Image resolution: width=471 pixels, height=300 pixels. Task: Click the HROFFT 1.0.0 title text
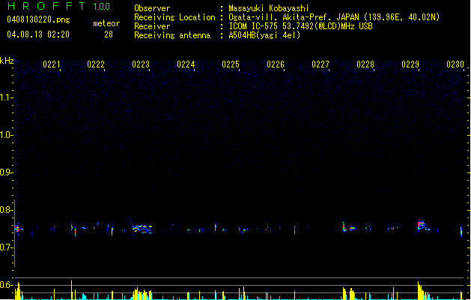tap(59, 6)
